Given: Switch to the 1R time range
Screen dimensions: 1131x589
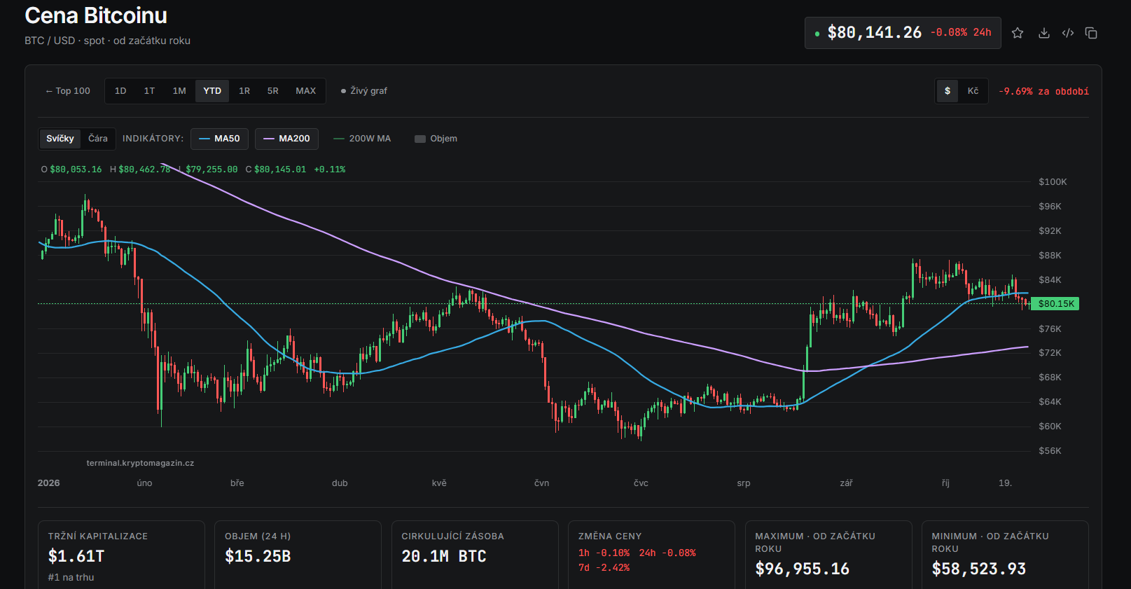Looking at the screenshot, I should pos(244,91).
